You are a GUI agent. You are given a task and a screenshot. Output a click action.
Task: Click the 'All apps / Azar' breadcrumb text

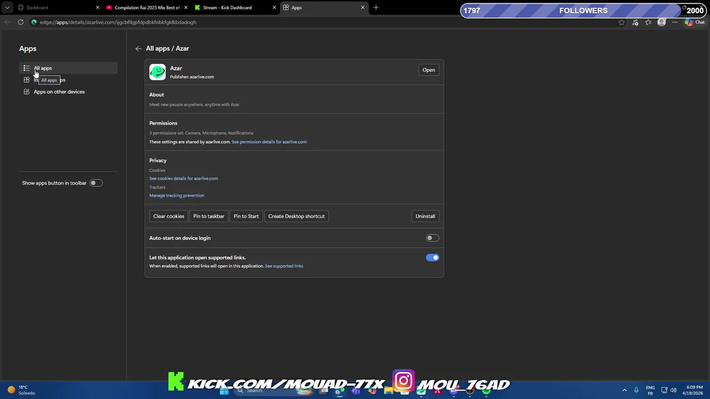point(168,49)
